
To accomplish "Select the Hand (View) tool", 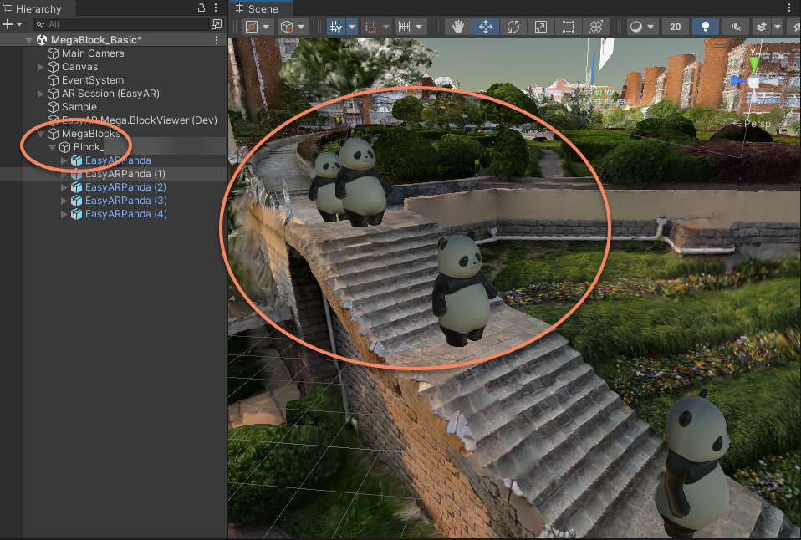I will point(458,27).
